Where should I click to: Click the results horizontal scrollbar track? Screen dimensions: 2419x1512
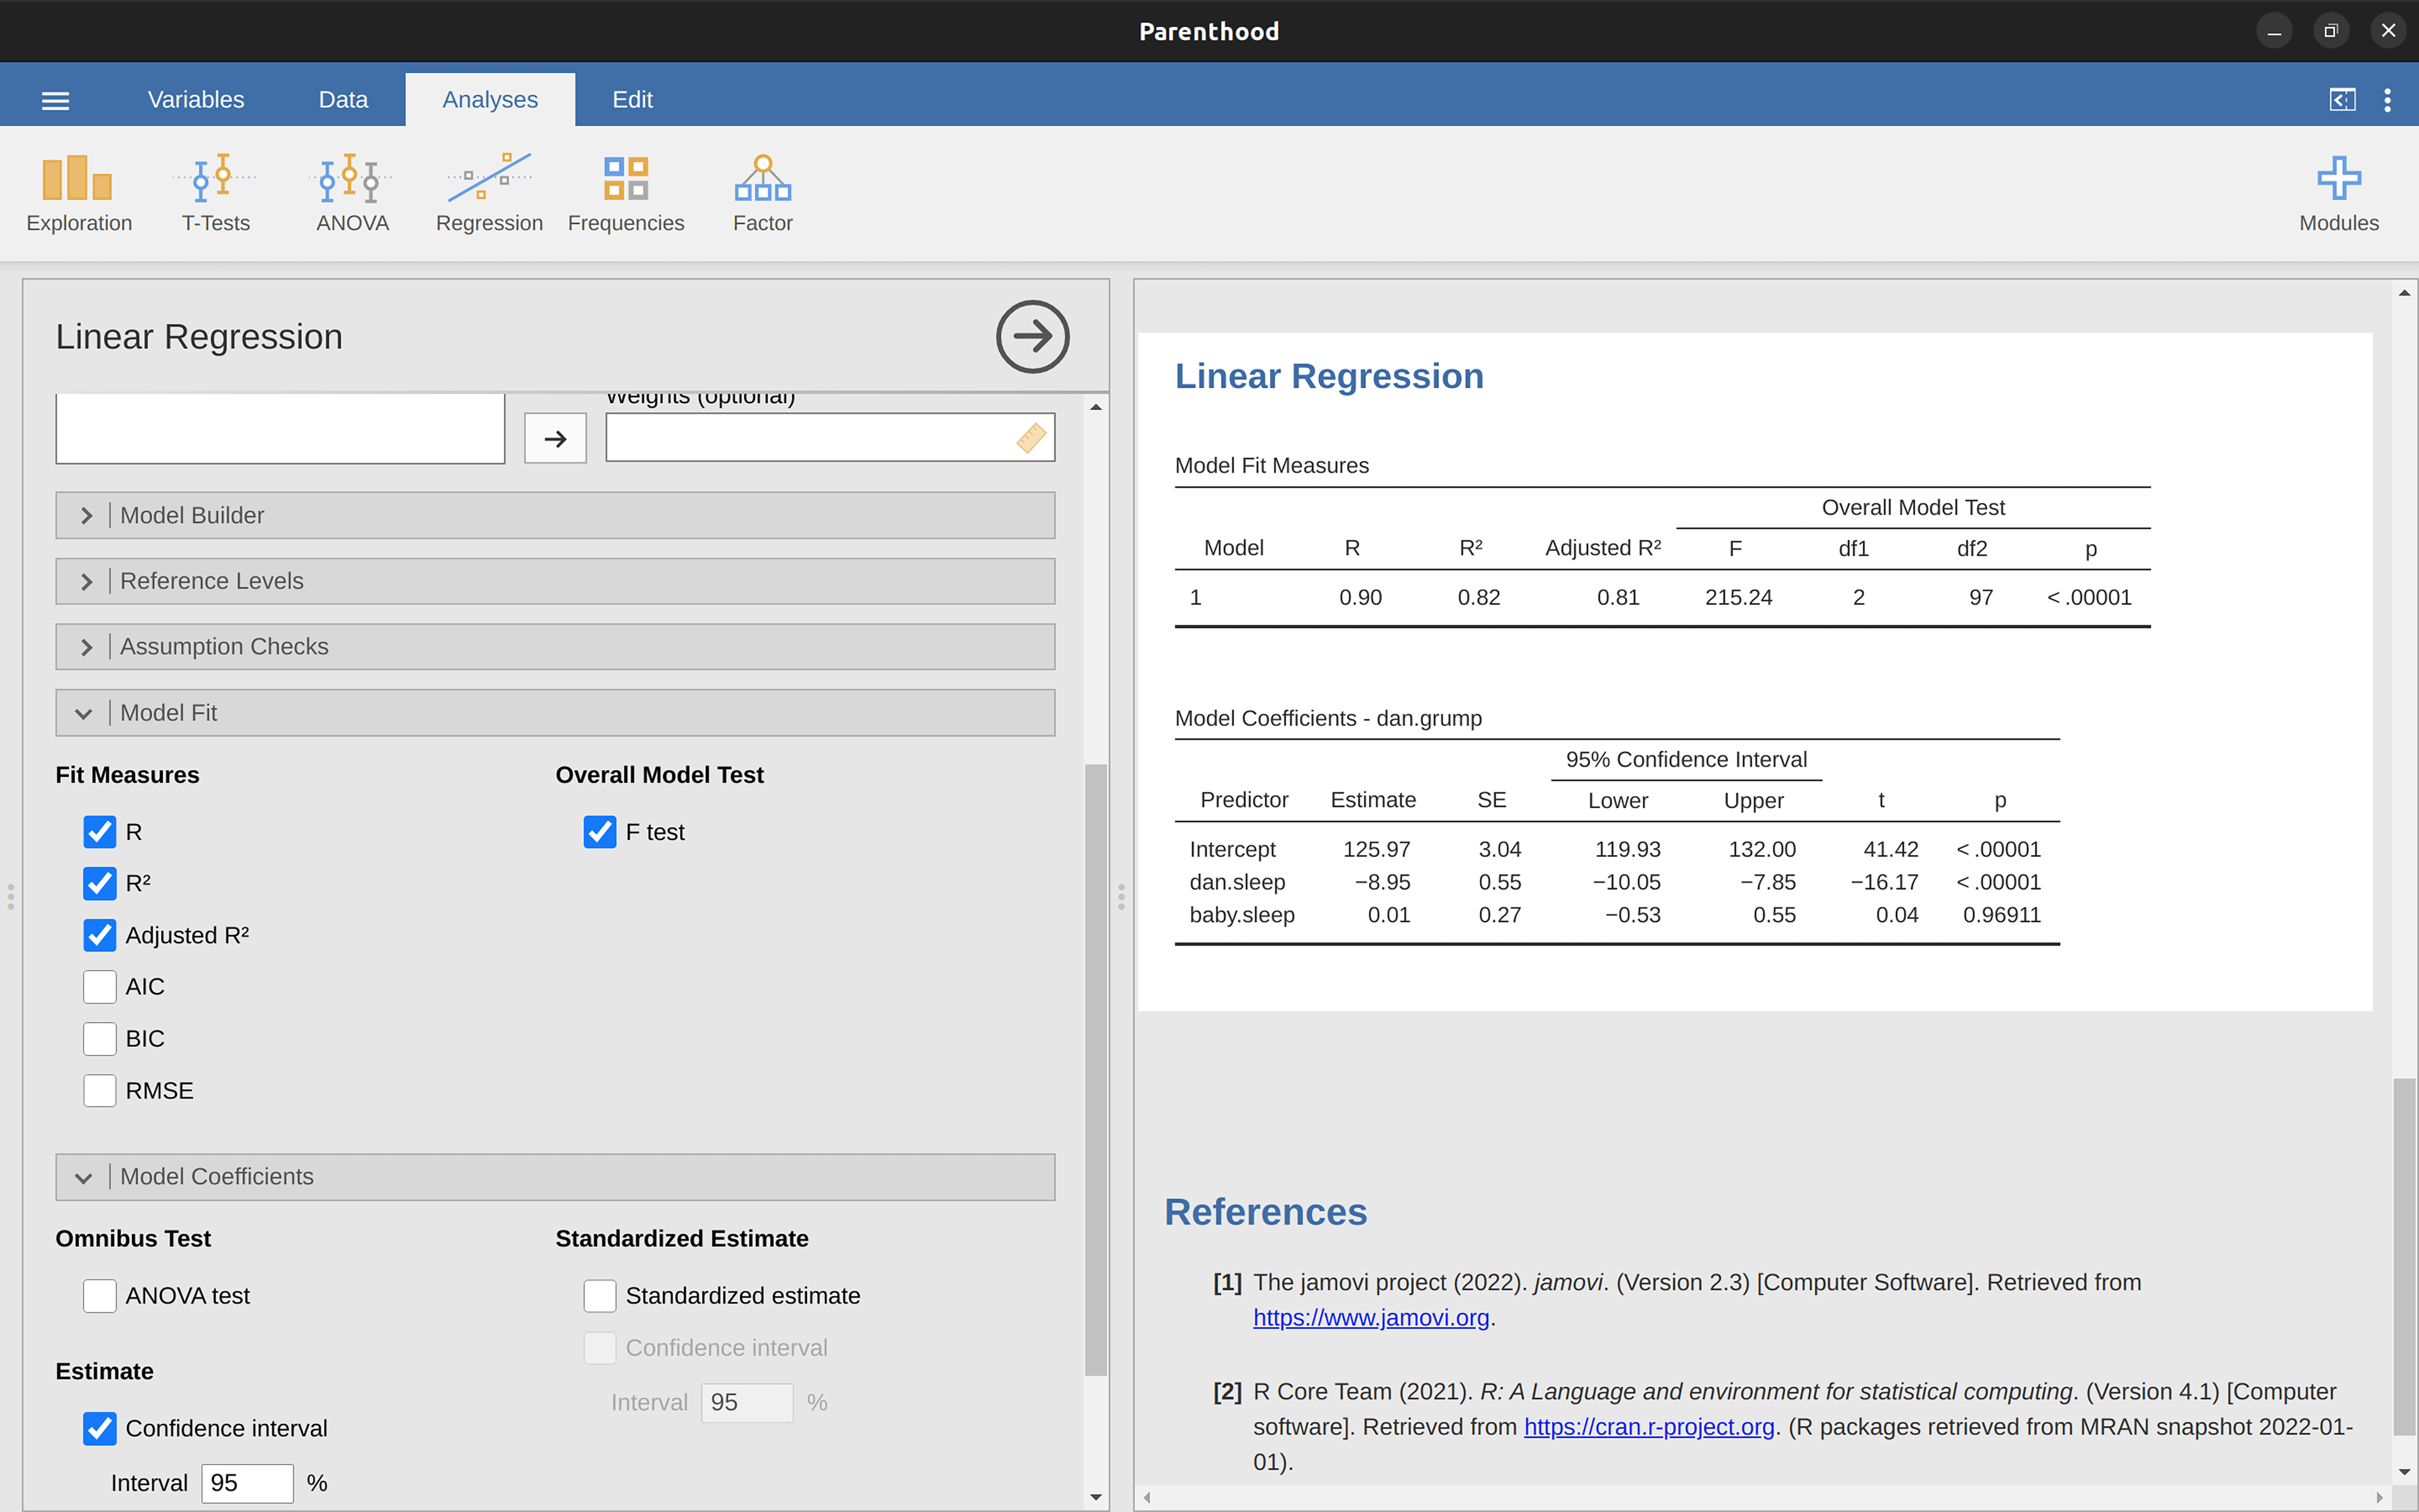pyautogui.click(x=1763, y=1497)
